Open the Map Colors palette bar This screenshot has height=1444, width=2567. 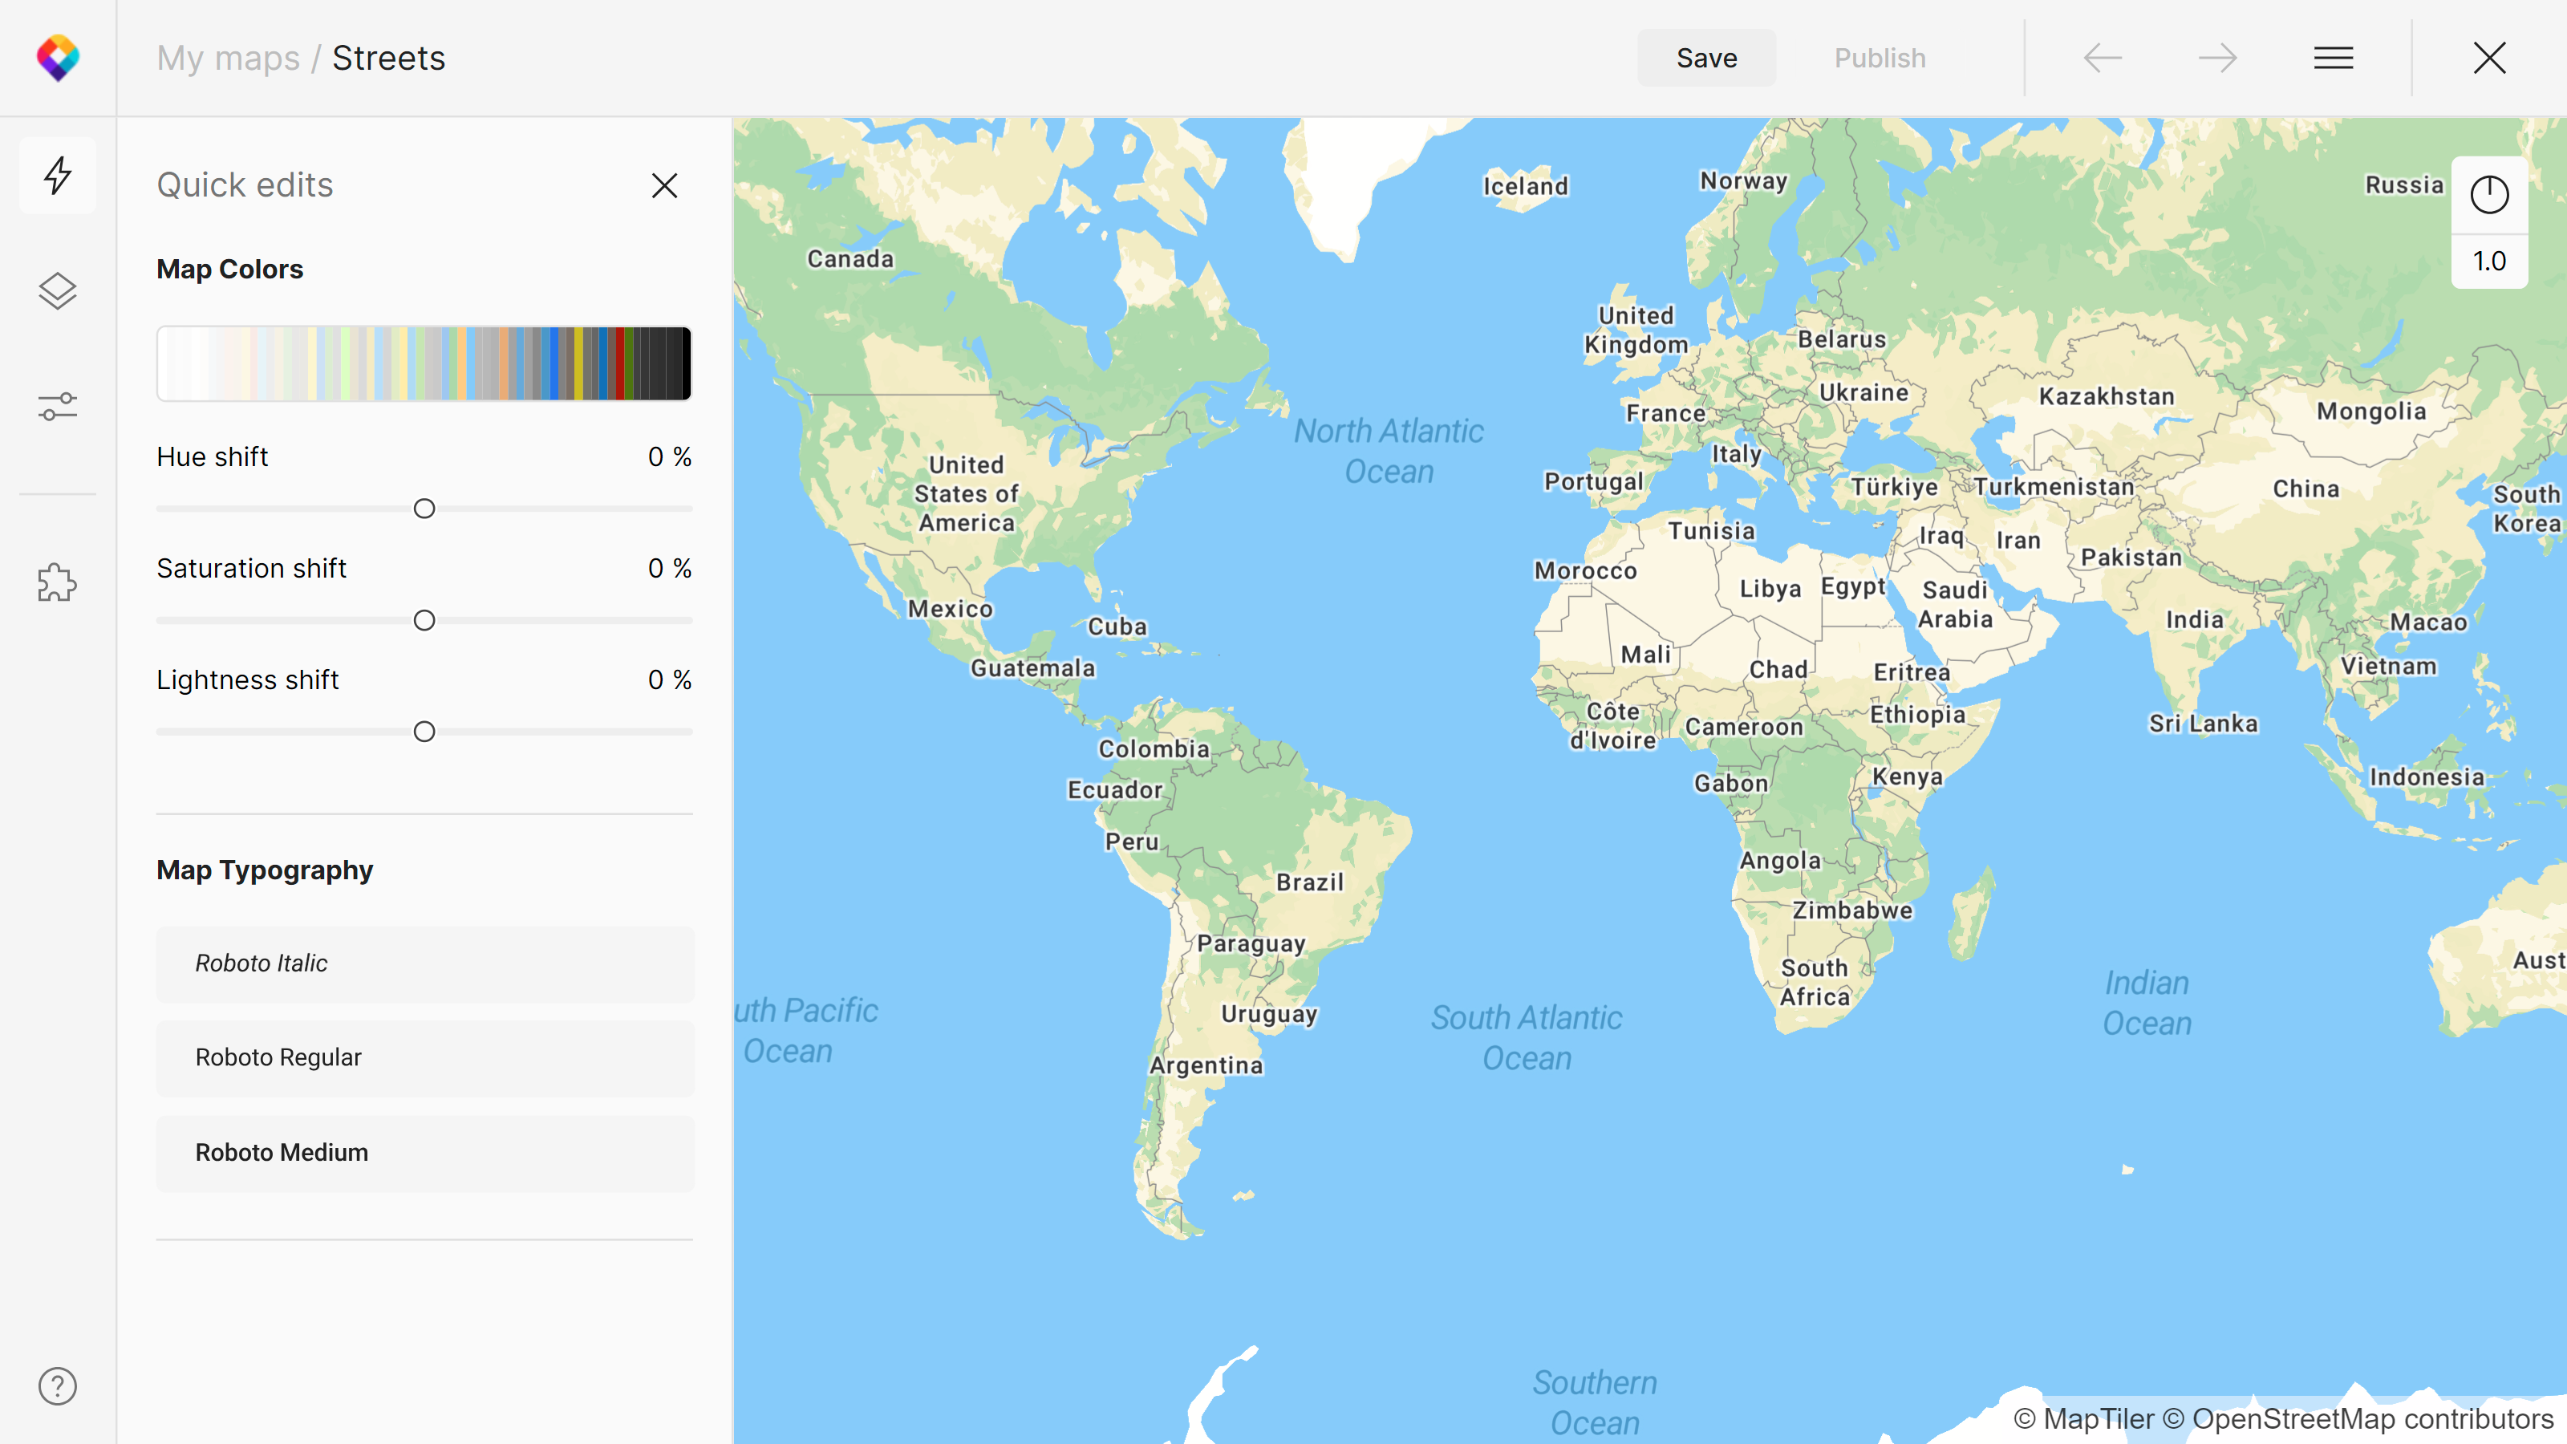click(x=424, y=363)
